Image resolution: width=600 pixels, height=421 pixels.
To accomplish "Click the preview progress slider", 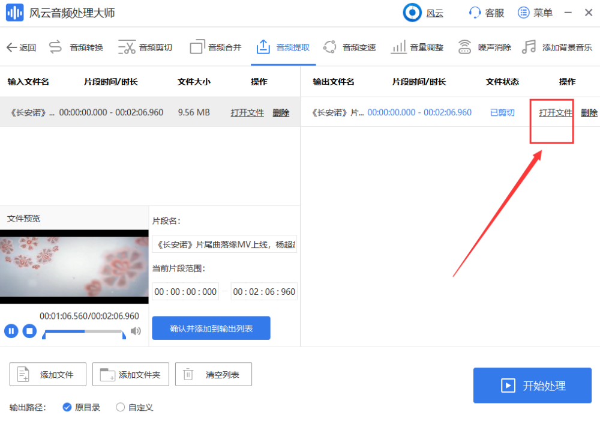I will tap(84, 332).
